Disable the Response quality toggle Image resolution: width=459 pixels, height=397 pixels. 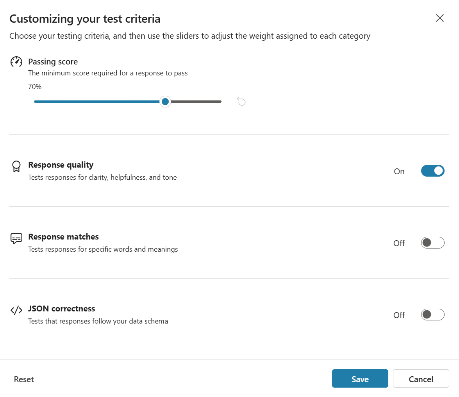(432, 171)
